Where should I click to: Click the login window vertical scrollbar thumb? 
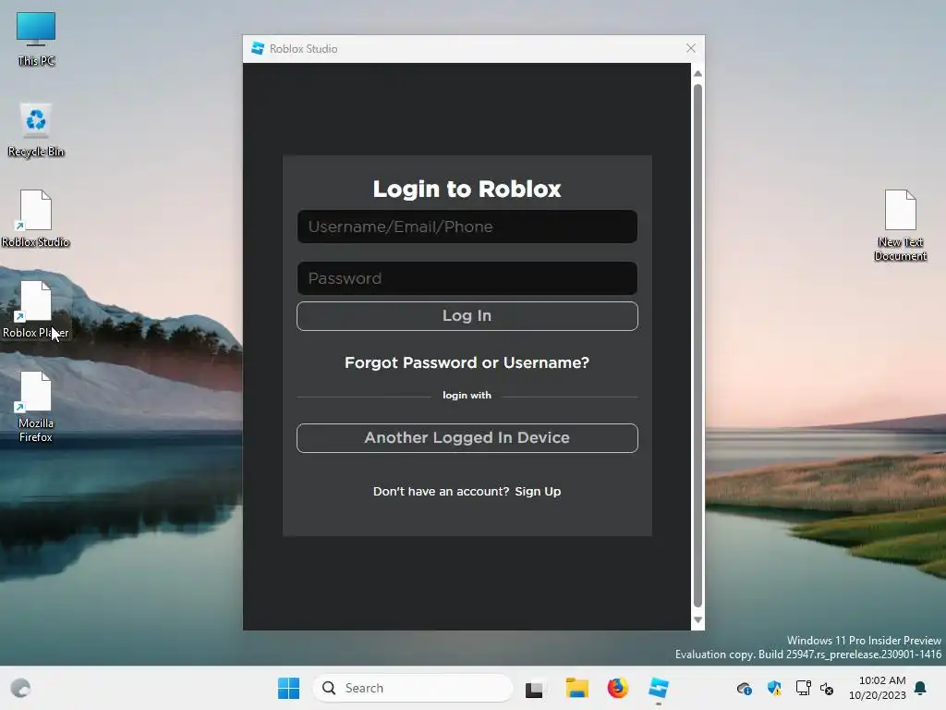pyautogui.click(x=697, y=346)
